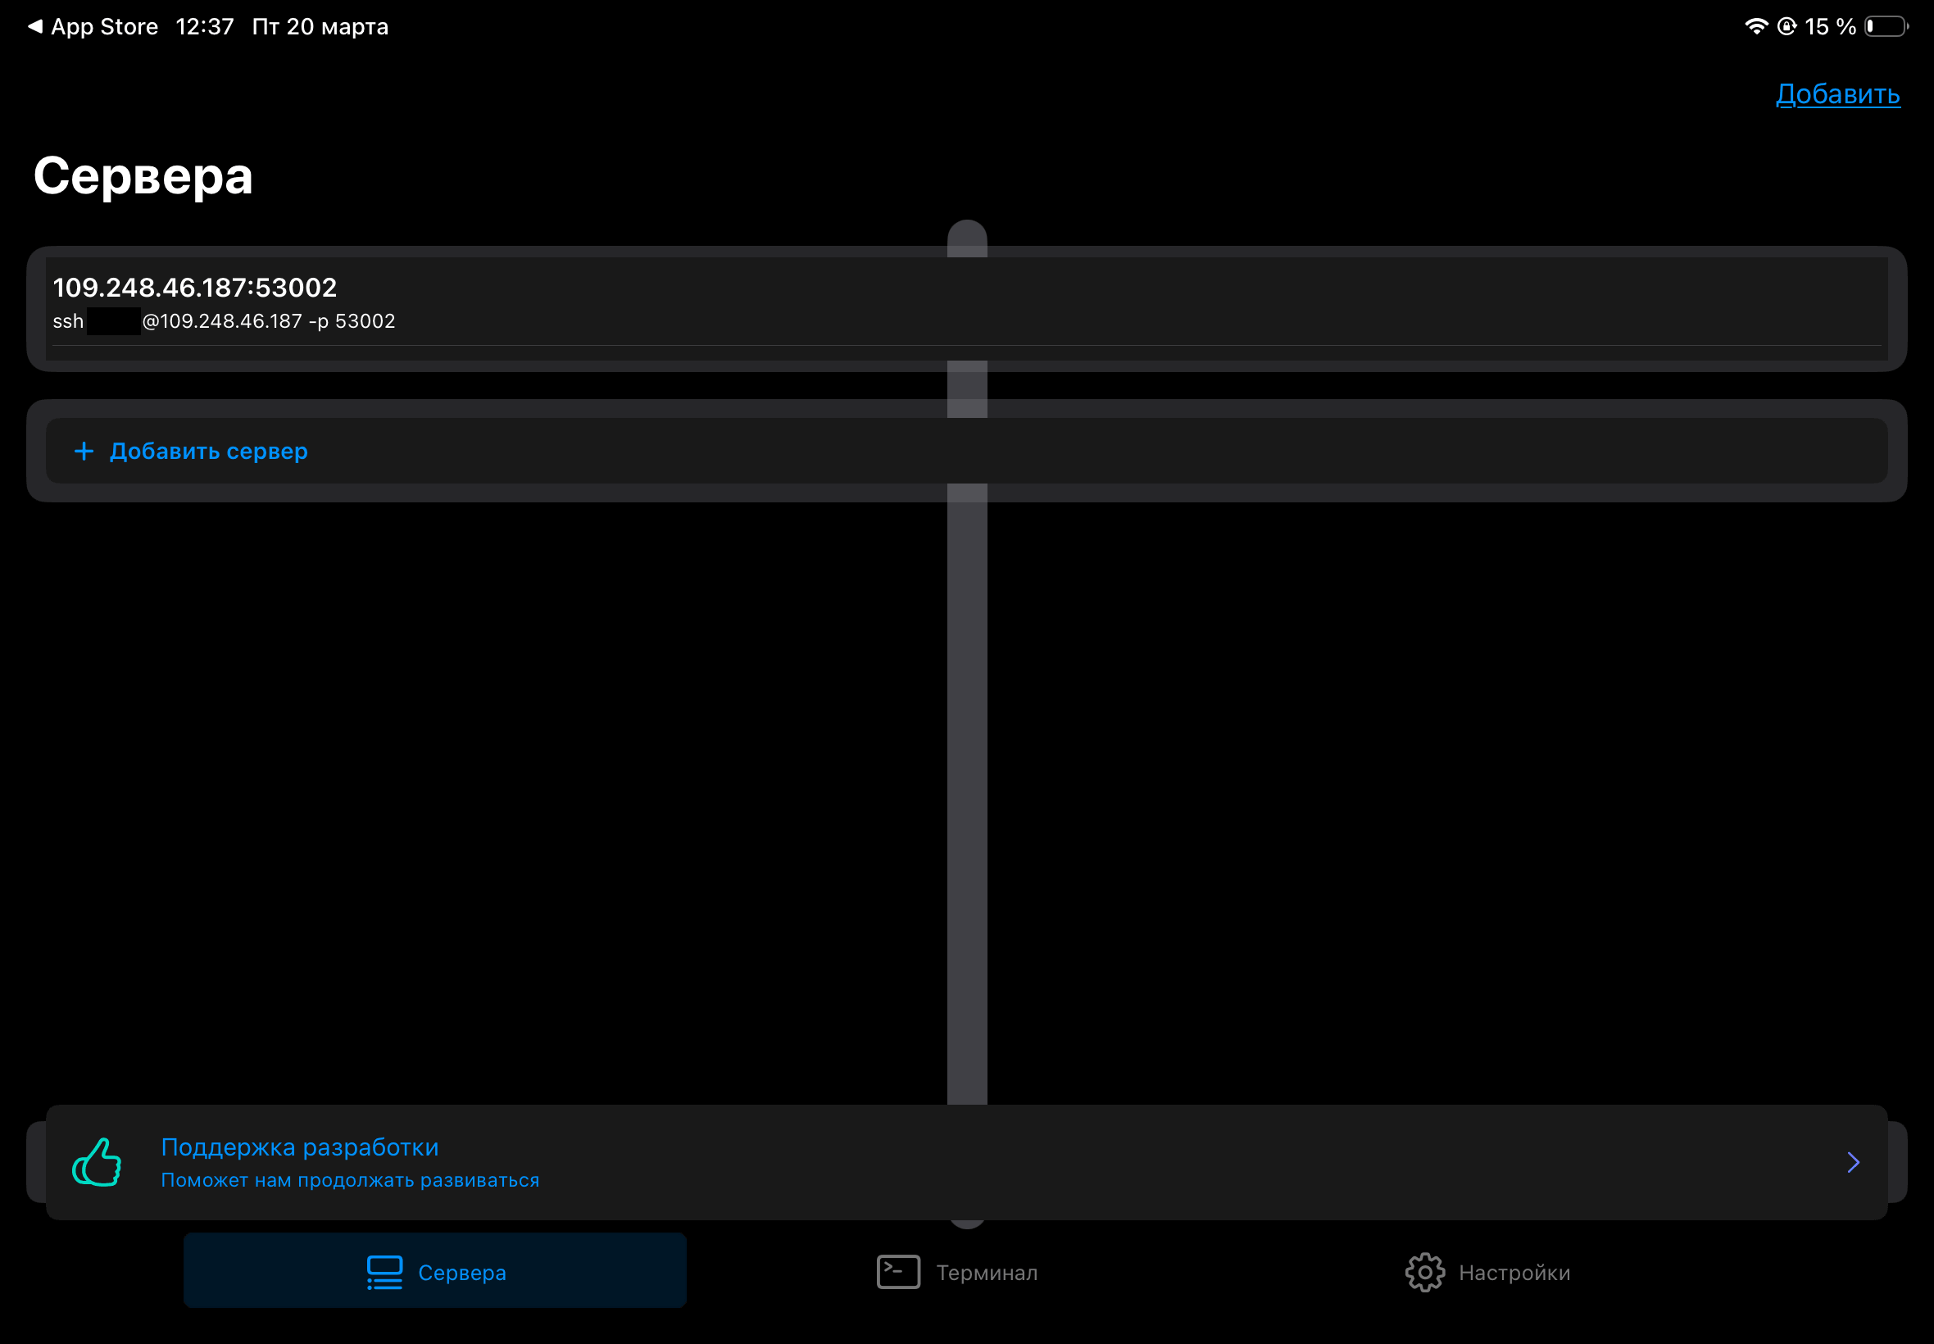
Task: Open the chevron on Поддержка разработки row
Action: pyautogui.click(x=1852, y=1162)
